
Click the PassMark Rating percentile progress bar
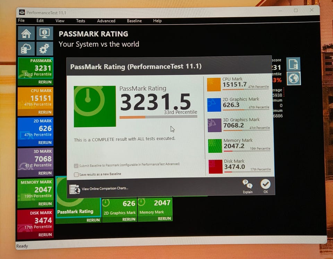point(159,117)
